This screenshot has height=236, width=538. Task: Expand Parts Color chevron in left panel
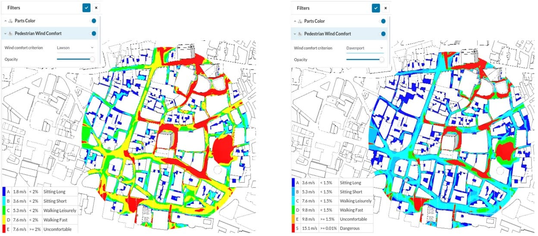click(x=6, y=21)
